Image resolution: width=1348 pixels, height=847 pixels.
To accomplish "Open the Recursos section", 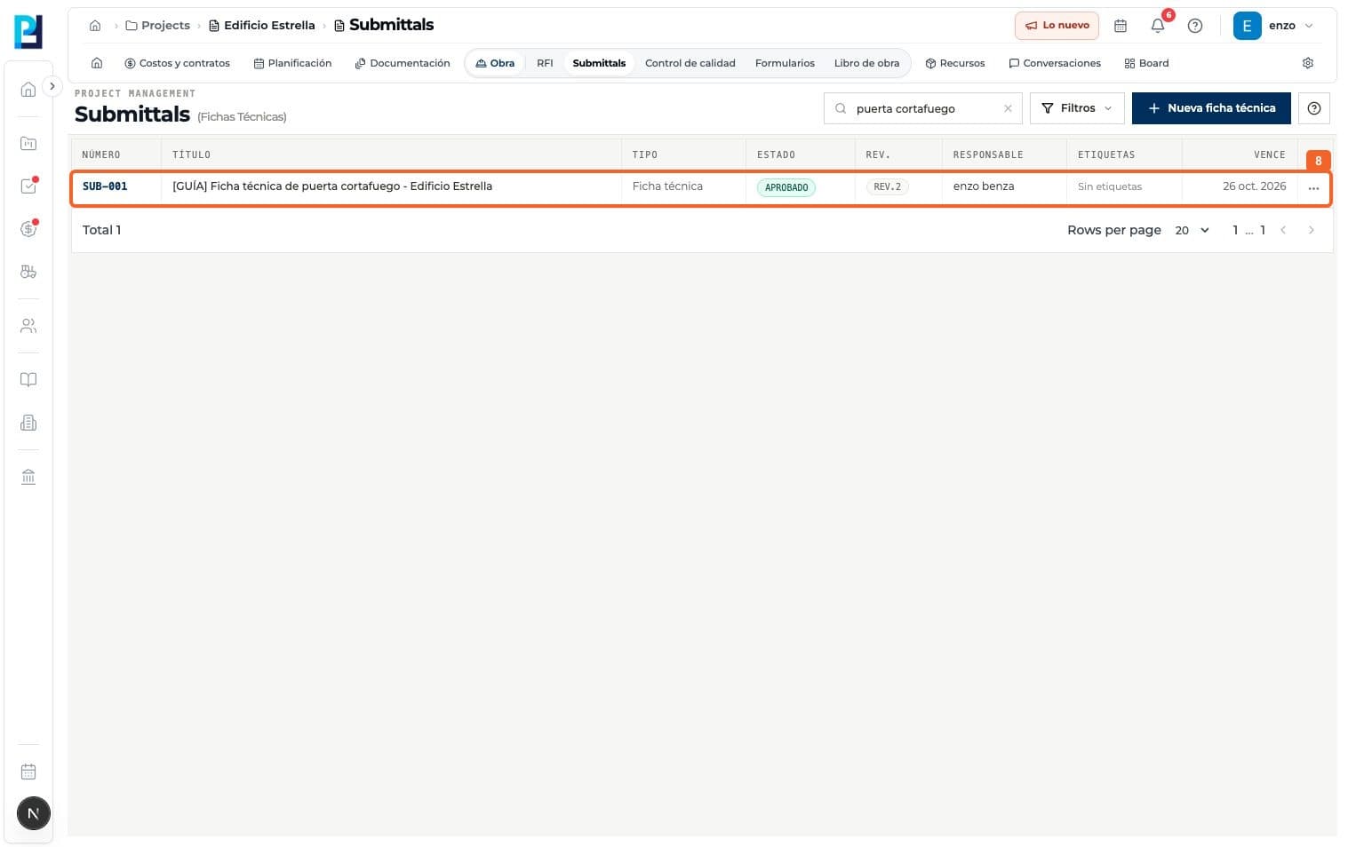I will point(955,63).
